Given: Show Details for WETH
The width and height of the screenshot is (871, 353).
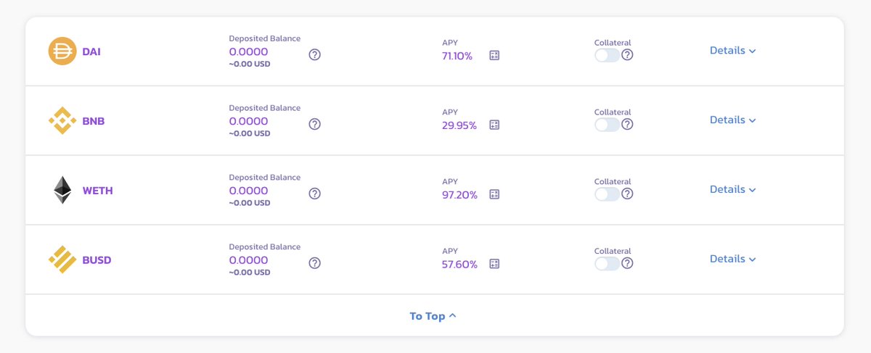Looking at the screenshot, I should click(732, 190).
